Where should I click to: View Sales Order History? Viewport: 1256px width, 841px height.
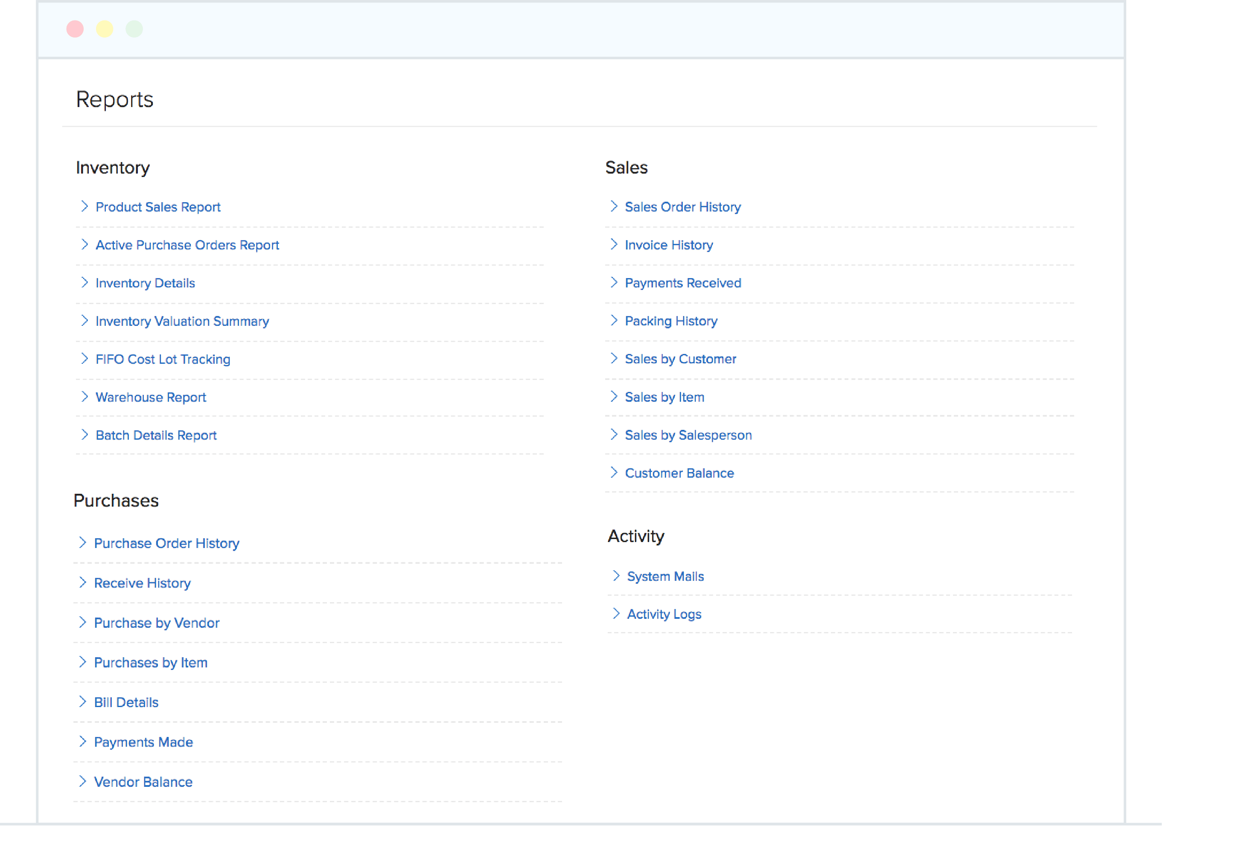[x=682, y=207]
